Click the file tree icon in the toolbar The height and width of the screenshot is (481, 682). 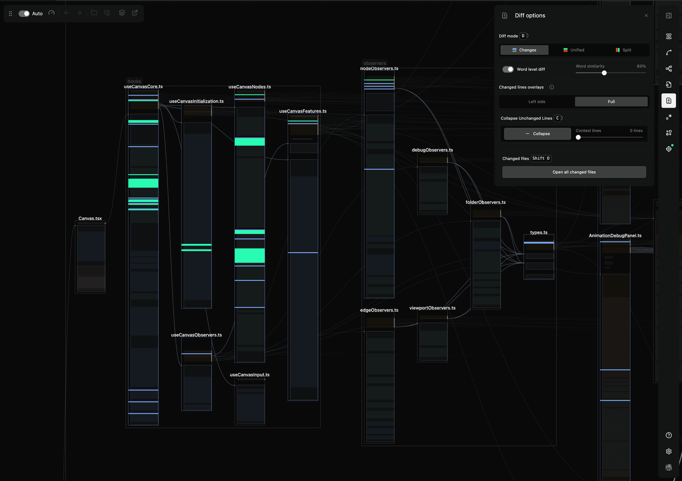[x=107, y=13]
